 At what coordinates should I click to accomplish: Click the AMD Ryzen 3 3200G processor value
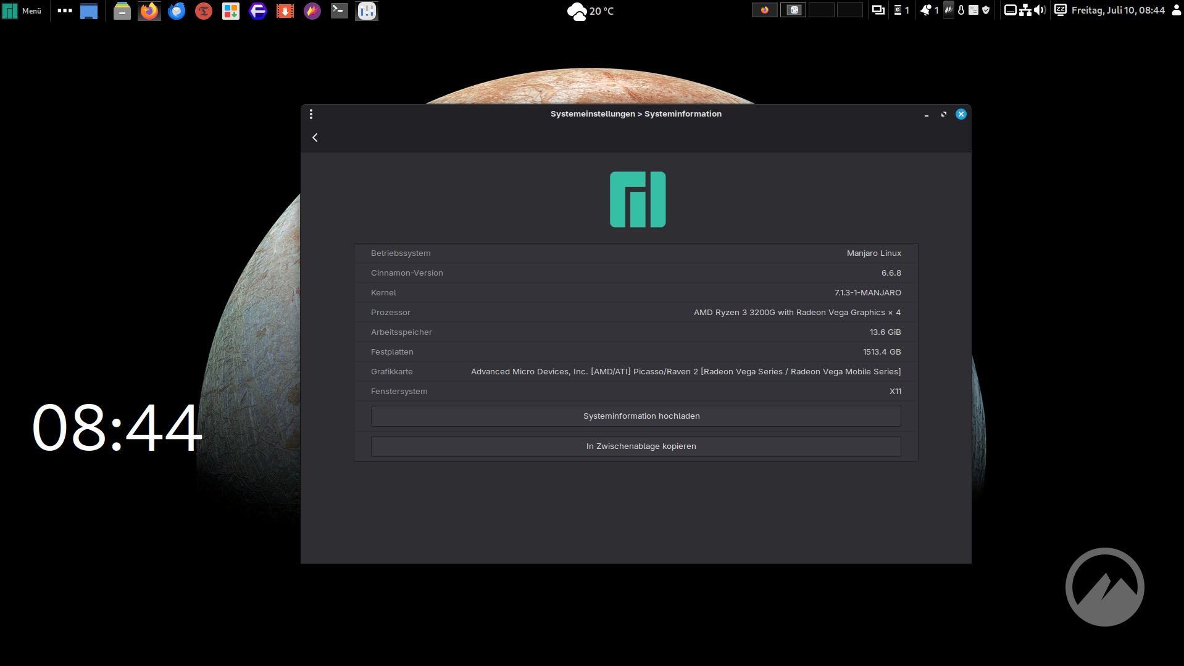798,313
